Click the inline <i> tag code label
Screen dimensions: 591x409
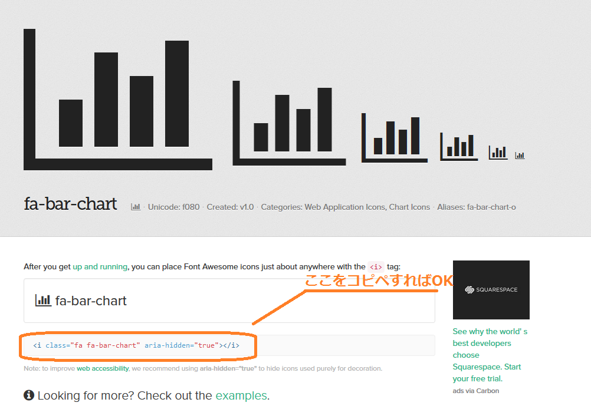pyautogui.click(x=376, y=267)
